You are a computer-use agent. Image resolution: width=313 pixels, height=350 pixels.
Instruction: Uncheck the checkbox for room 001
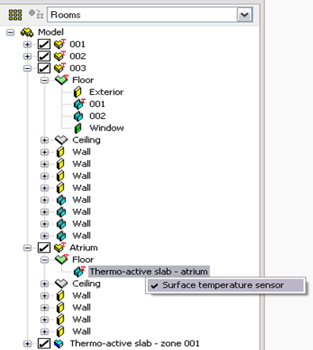tap(44, 44)
